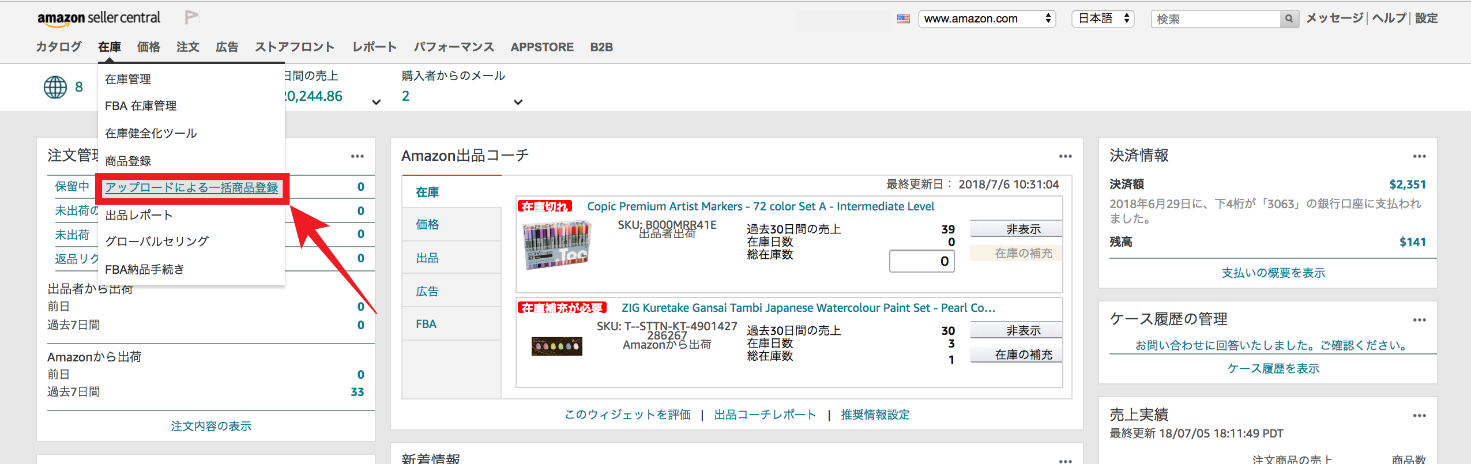Click 推奨情報設定 link

pos(875,414)
